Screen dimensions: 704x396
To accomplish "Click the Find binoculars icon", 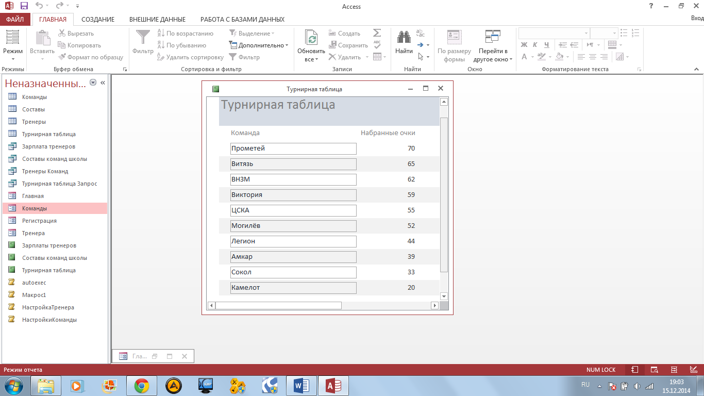I will click(404, 37).
